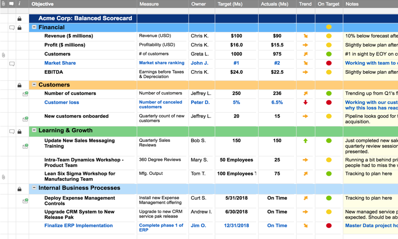Click the green up arrow for Sales Messaging Training

coord(305,141)
